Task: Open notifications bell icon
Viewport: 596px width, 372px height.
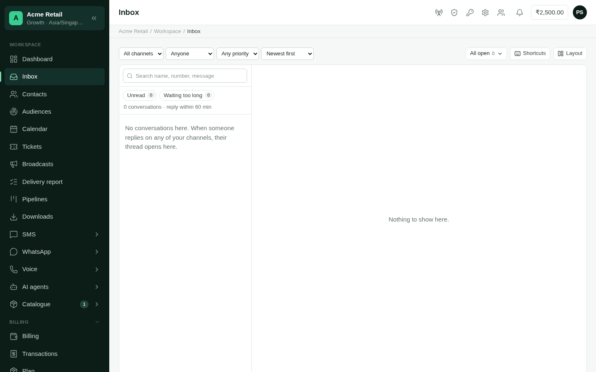Action: (519, 12)
